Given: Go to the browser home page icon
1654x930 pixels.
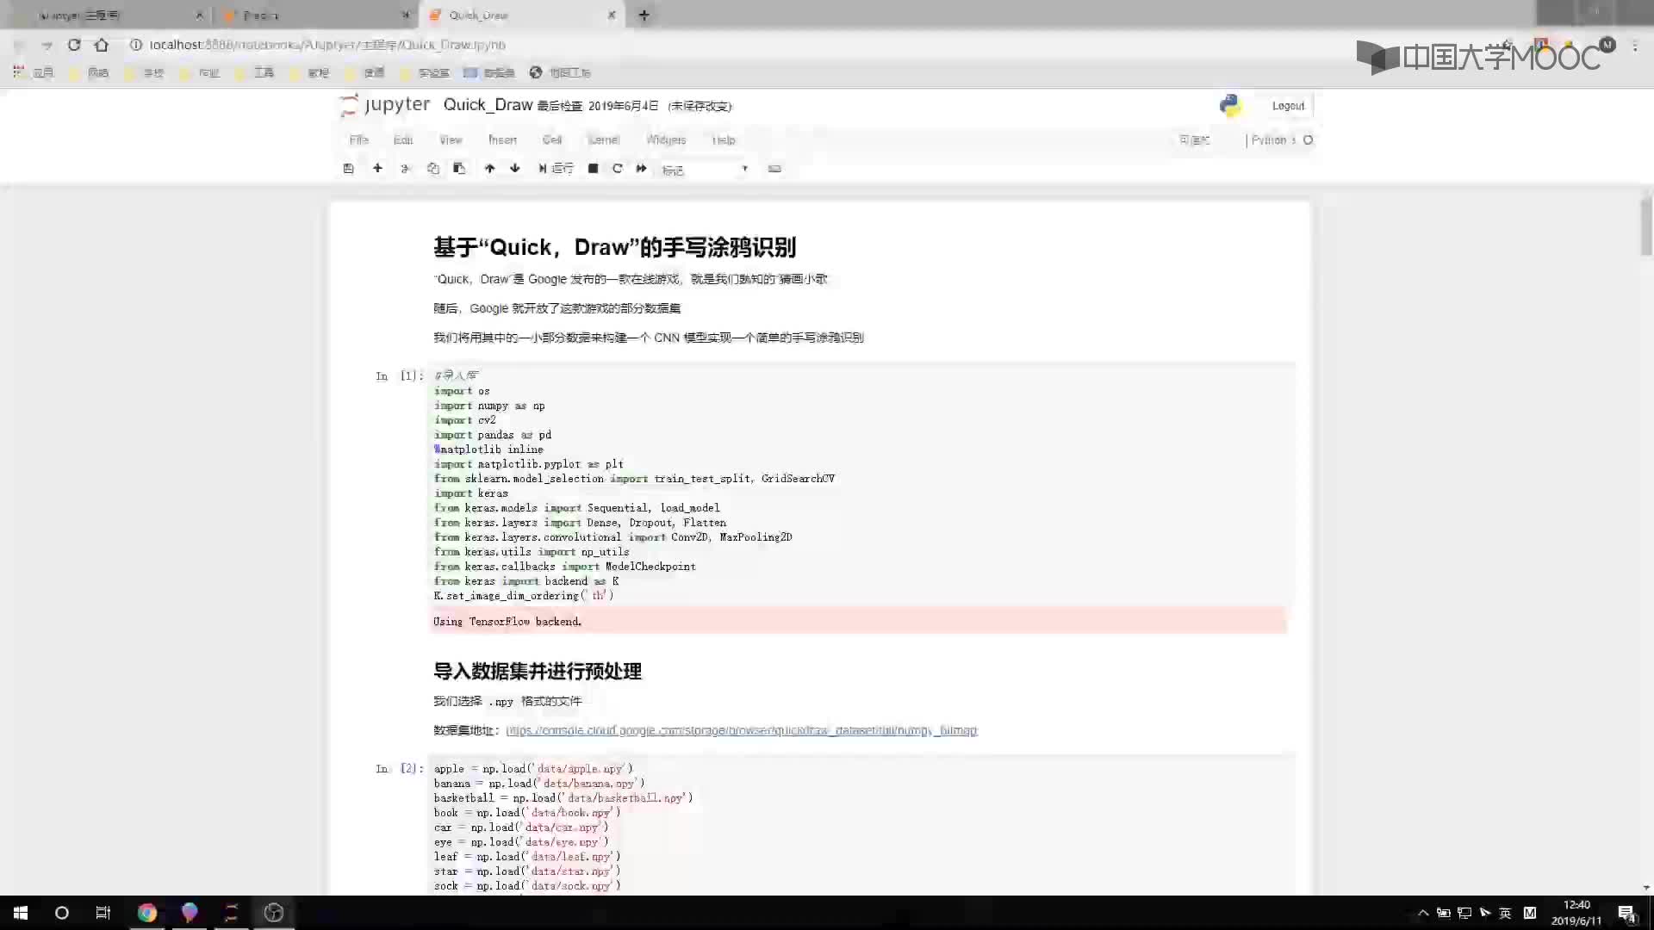Looking at the screenshot, I should tap(102, 45).
